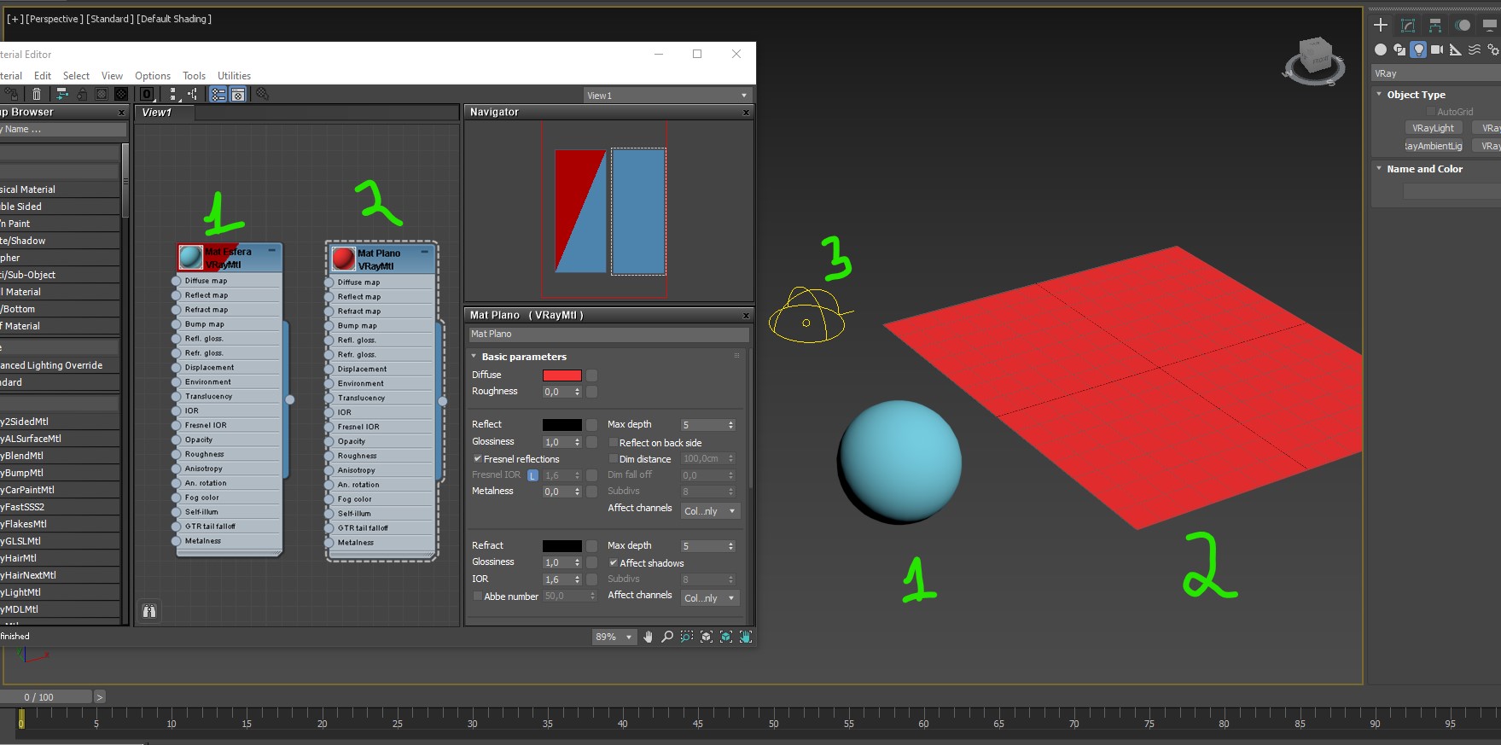Click the red Diffuse color swatch
Image resolution: width=1501 pixels, height=745 pixels.
(561, 375)
